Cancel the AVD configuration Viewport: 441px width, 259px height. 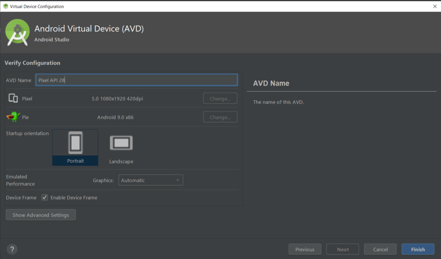tap(380, 249)
